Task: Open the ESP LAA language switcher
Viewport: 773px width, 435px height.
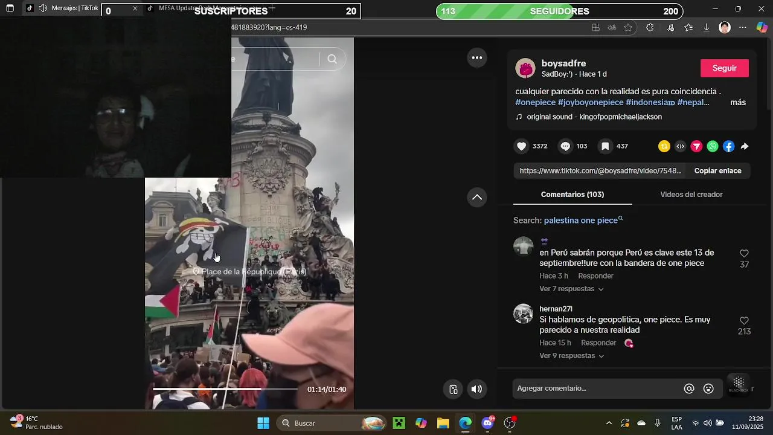Action: [x=677, y=423]
